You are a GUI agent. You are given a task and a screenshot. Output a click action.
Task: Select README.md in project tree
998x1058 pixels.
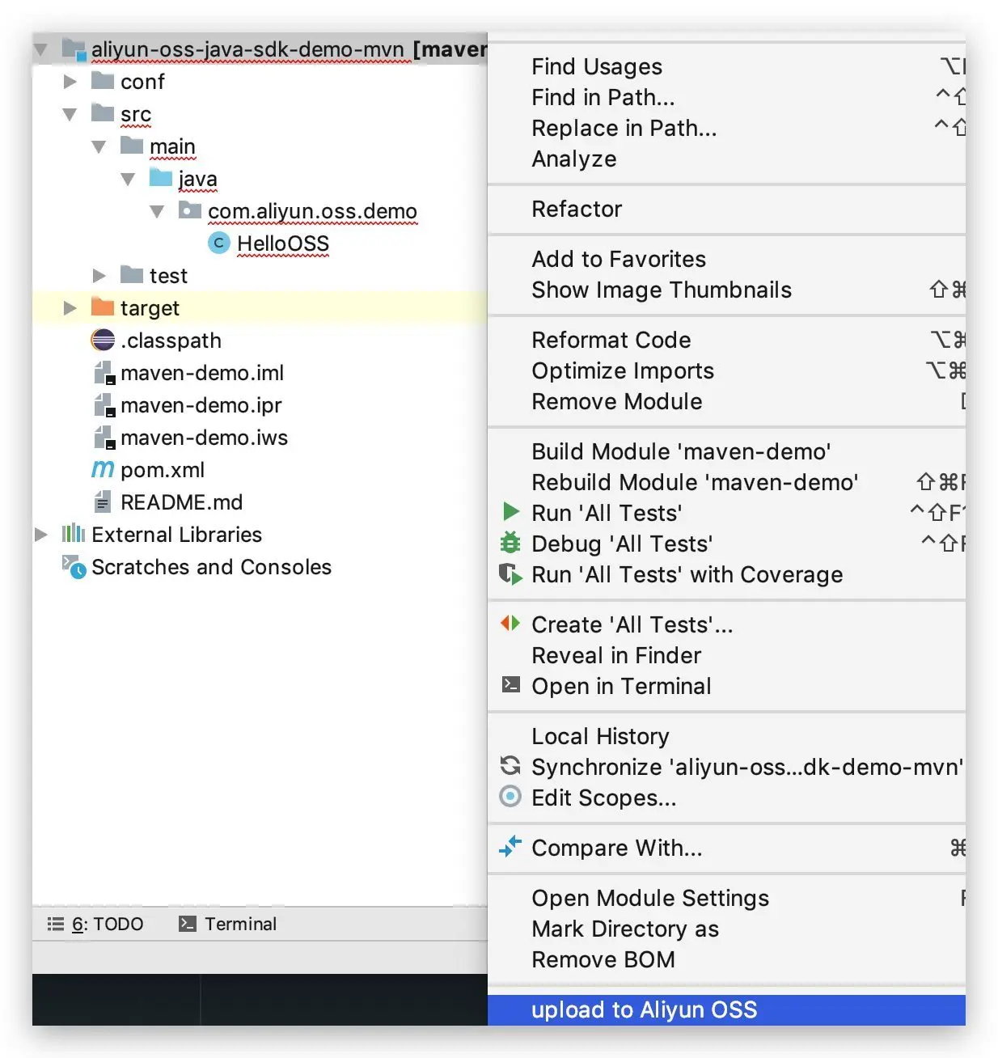(181, 502)
